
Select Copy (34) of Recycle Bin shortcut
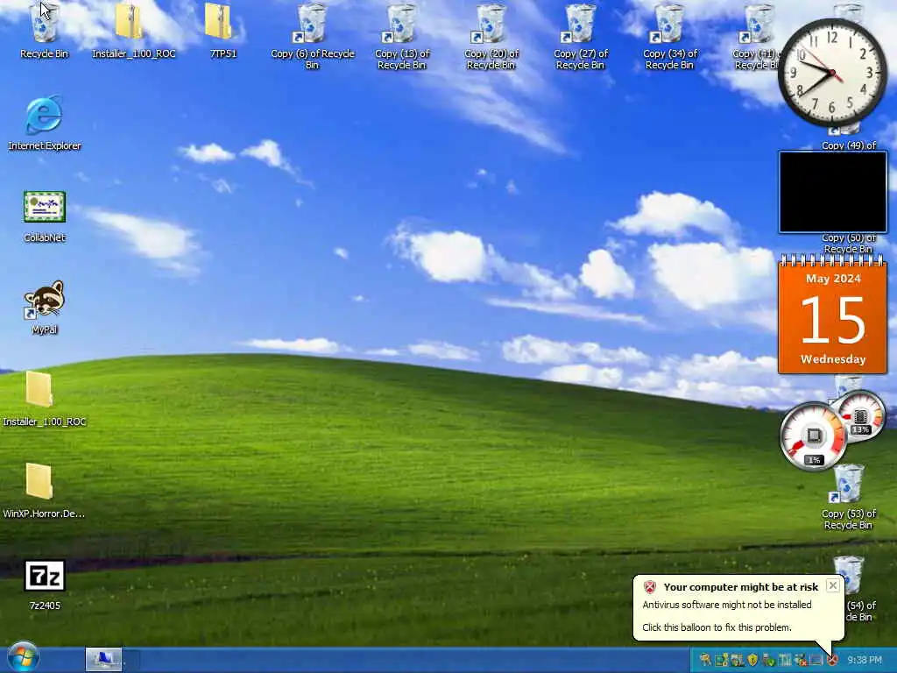[669, 36]
